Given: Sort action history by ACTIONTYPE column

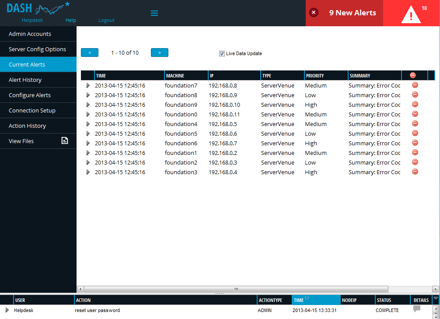Looking at the screenshot, I should pyautogui.click(x=274, y=300).
